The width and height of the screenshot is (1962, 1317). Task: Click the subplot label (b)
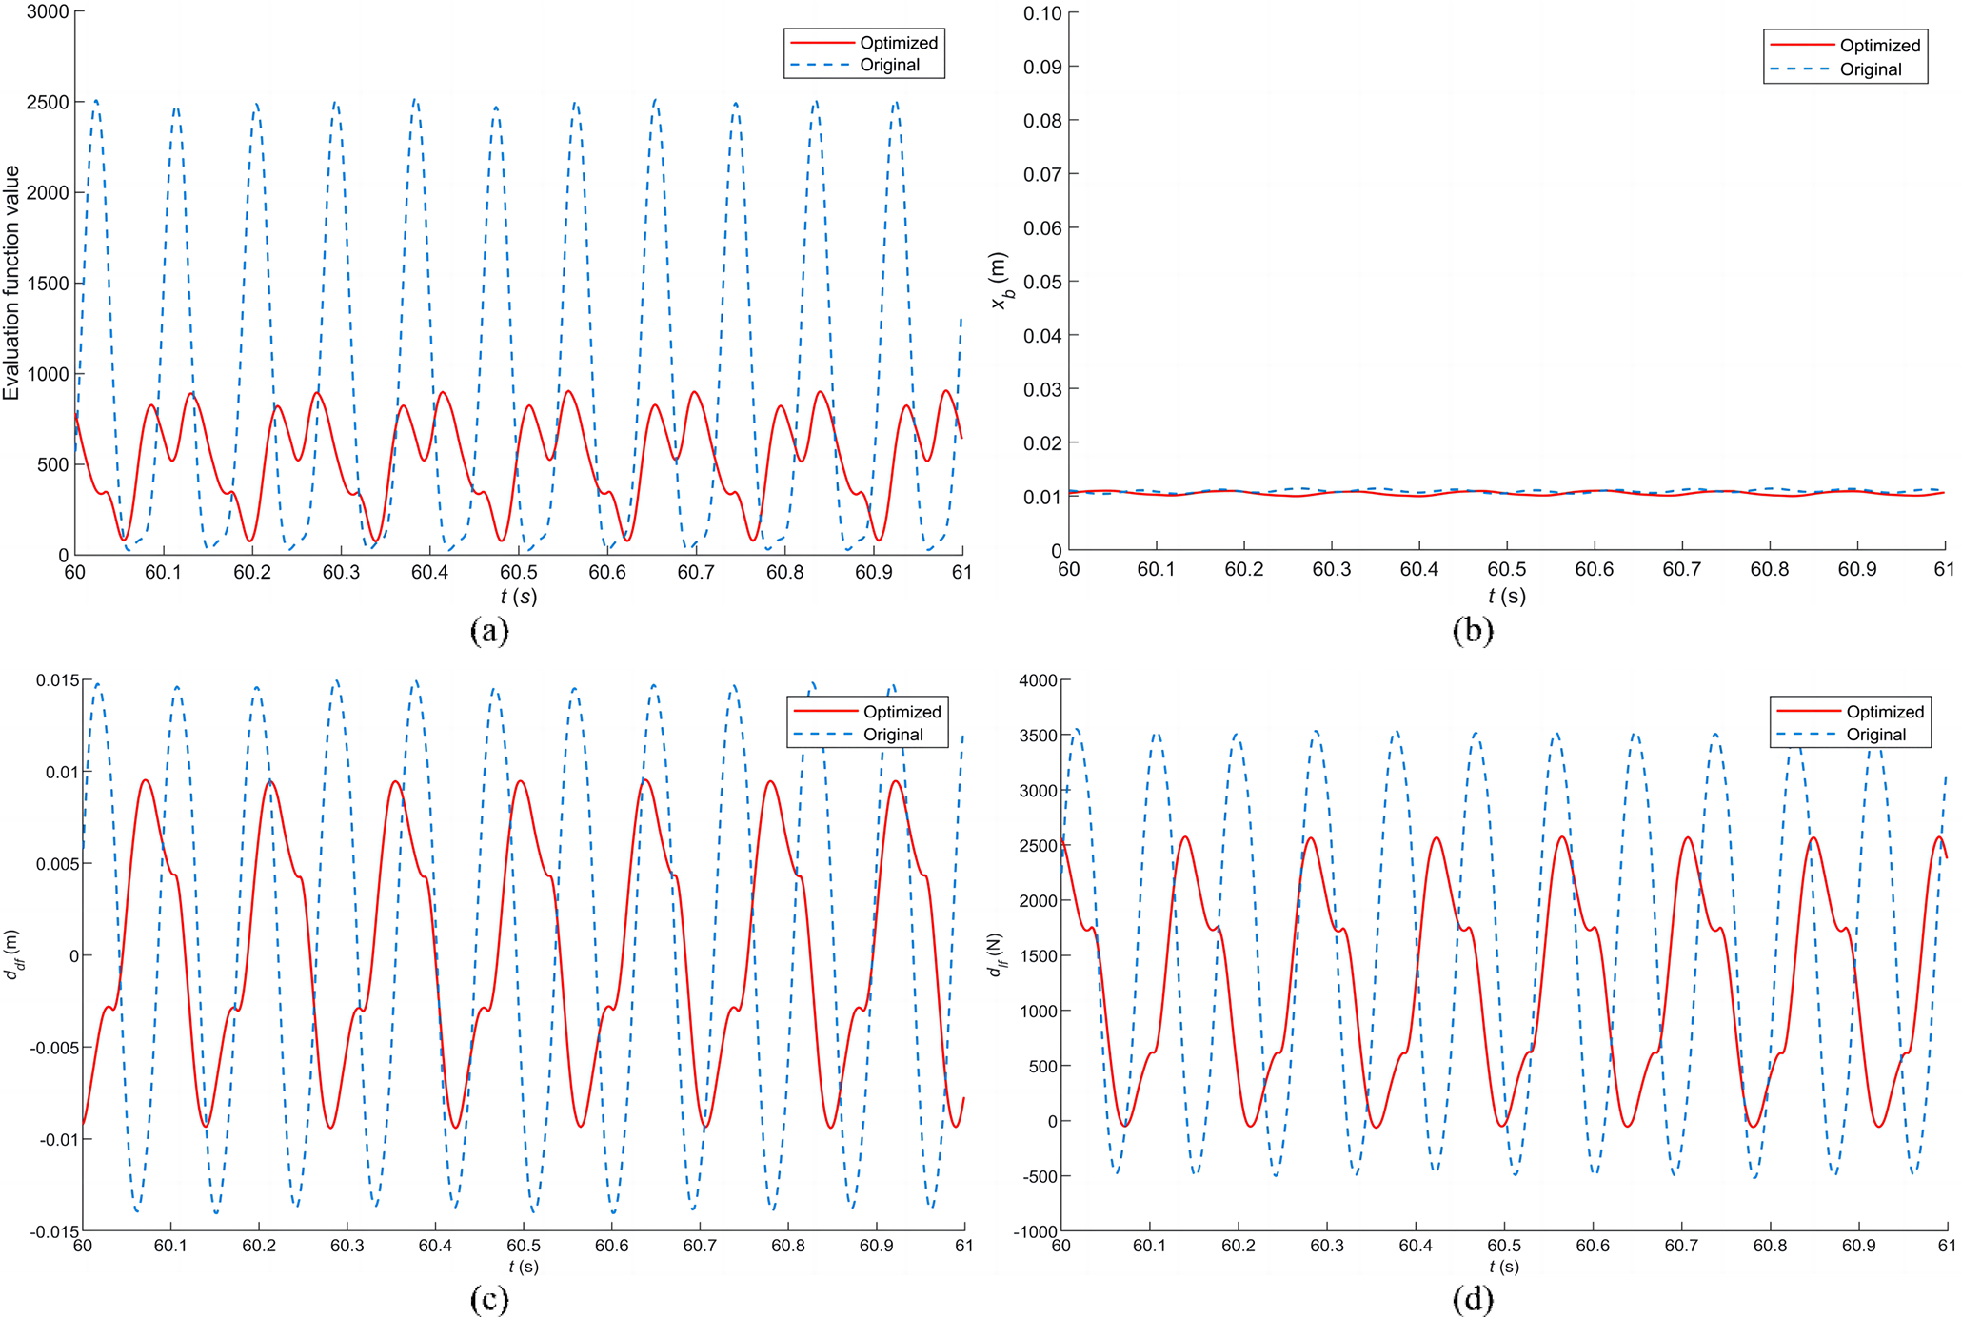pos(1473,630)
